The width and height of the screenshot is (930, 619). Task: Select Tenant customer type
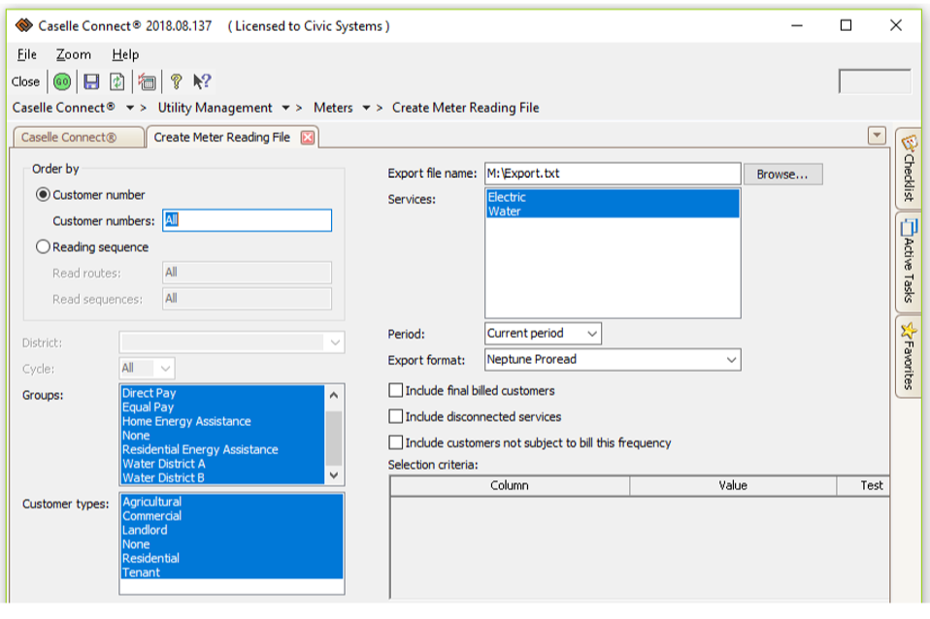(x=231, y=572)
